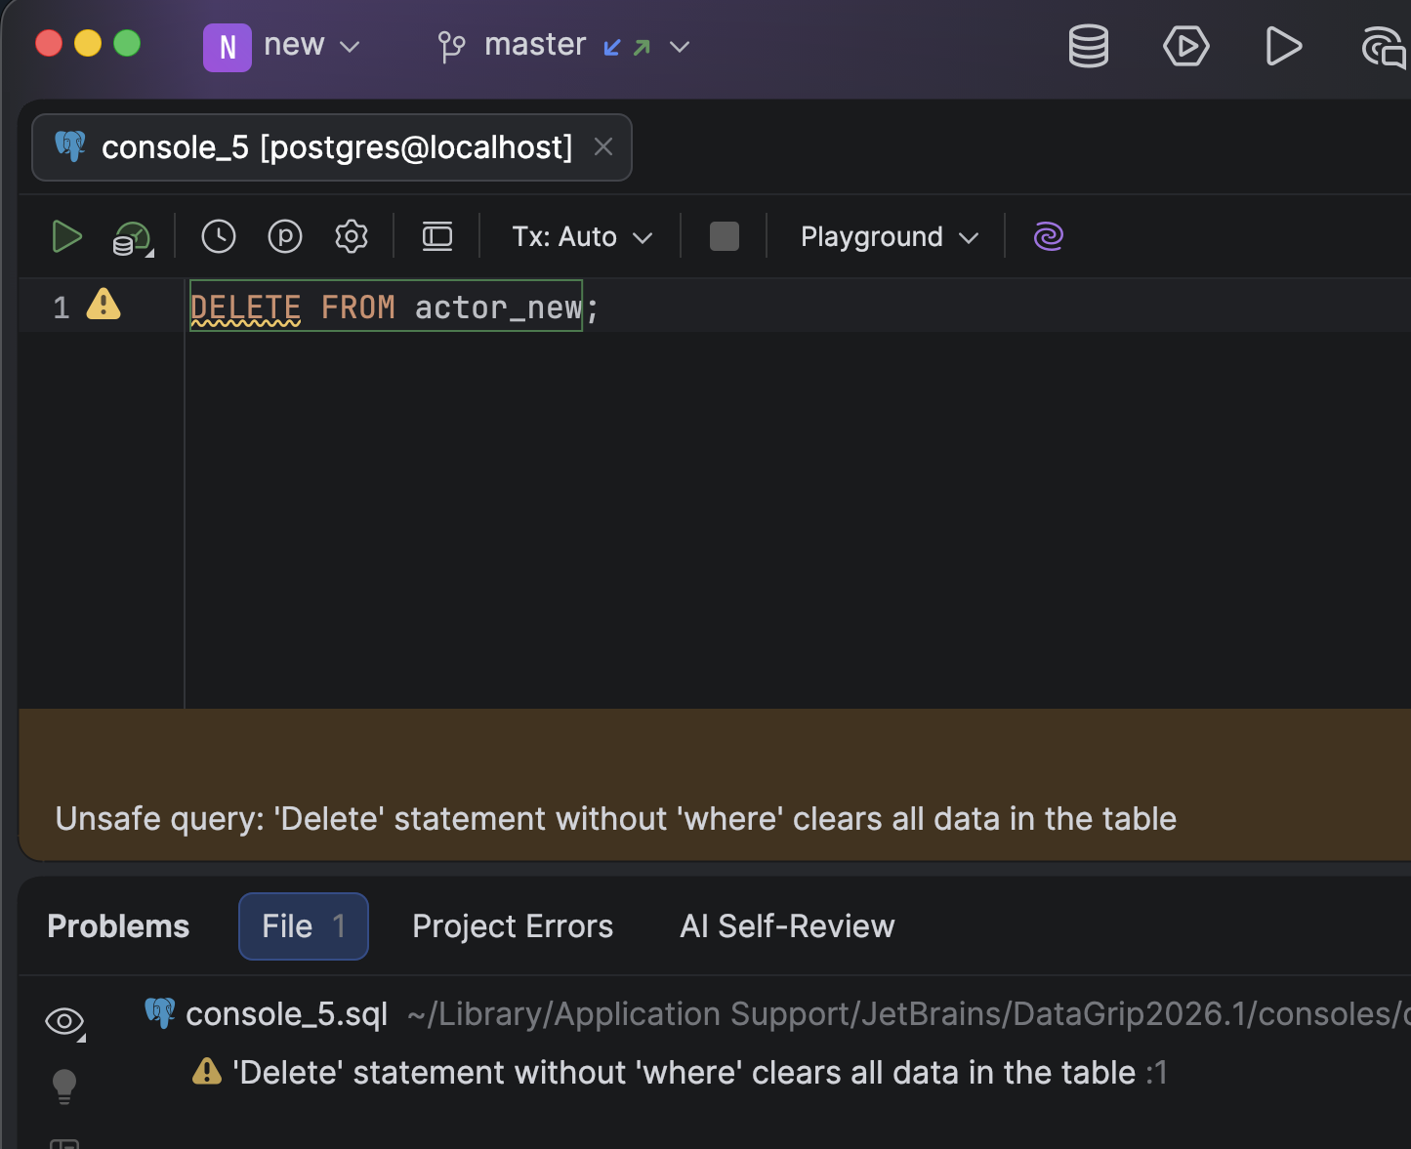This screenshot has width=1411, height=1149.
Task: Execute the query with green run button
Action: pyautogui.click(x=66, y=236)
